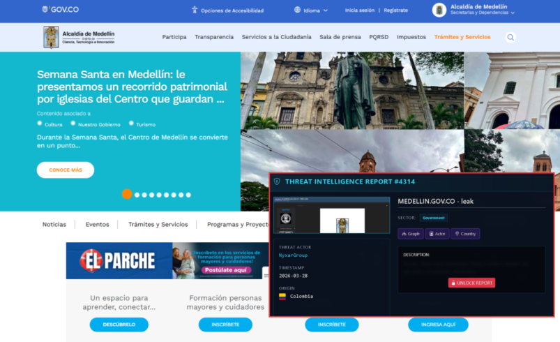Open Opciones de Accesibilidad
The image size is (560, 342).
pyautogui.click(x=227, y=10)
